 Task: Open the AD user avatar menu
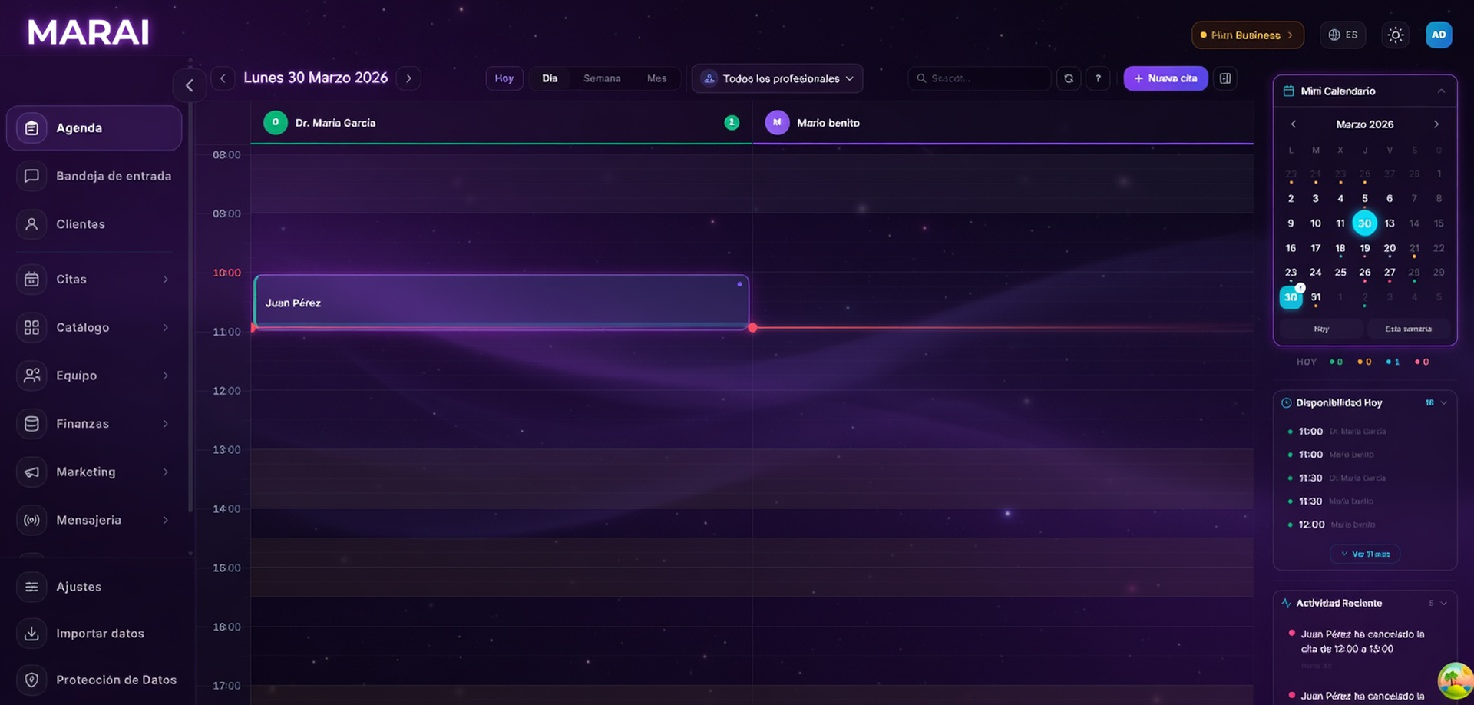point(1438,35)
